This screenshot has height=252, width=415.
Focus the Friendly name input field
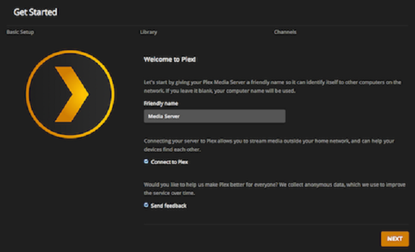214,116
